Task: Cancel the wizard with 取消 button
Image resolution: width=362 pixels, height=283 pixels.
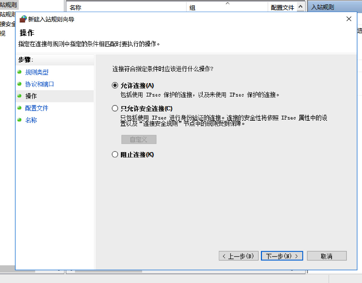Action: click(327, 256)
